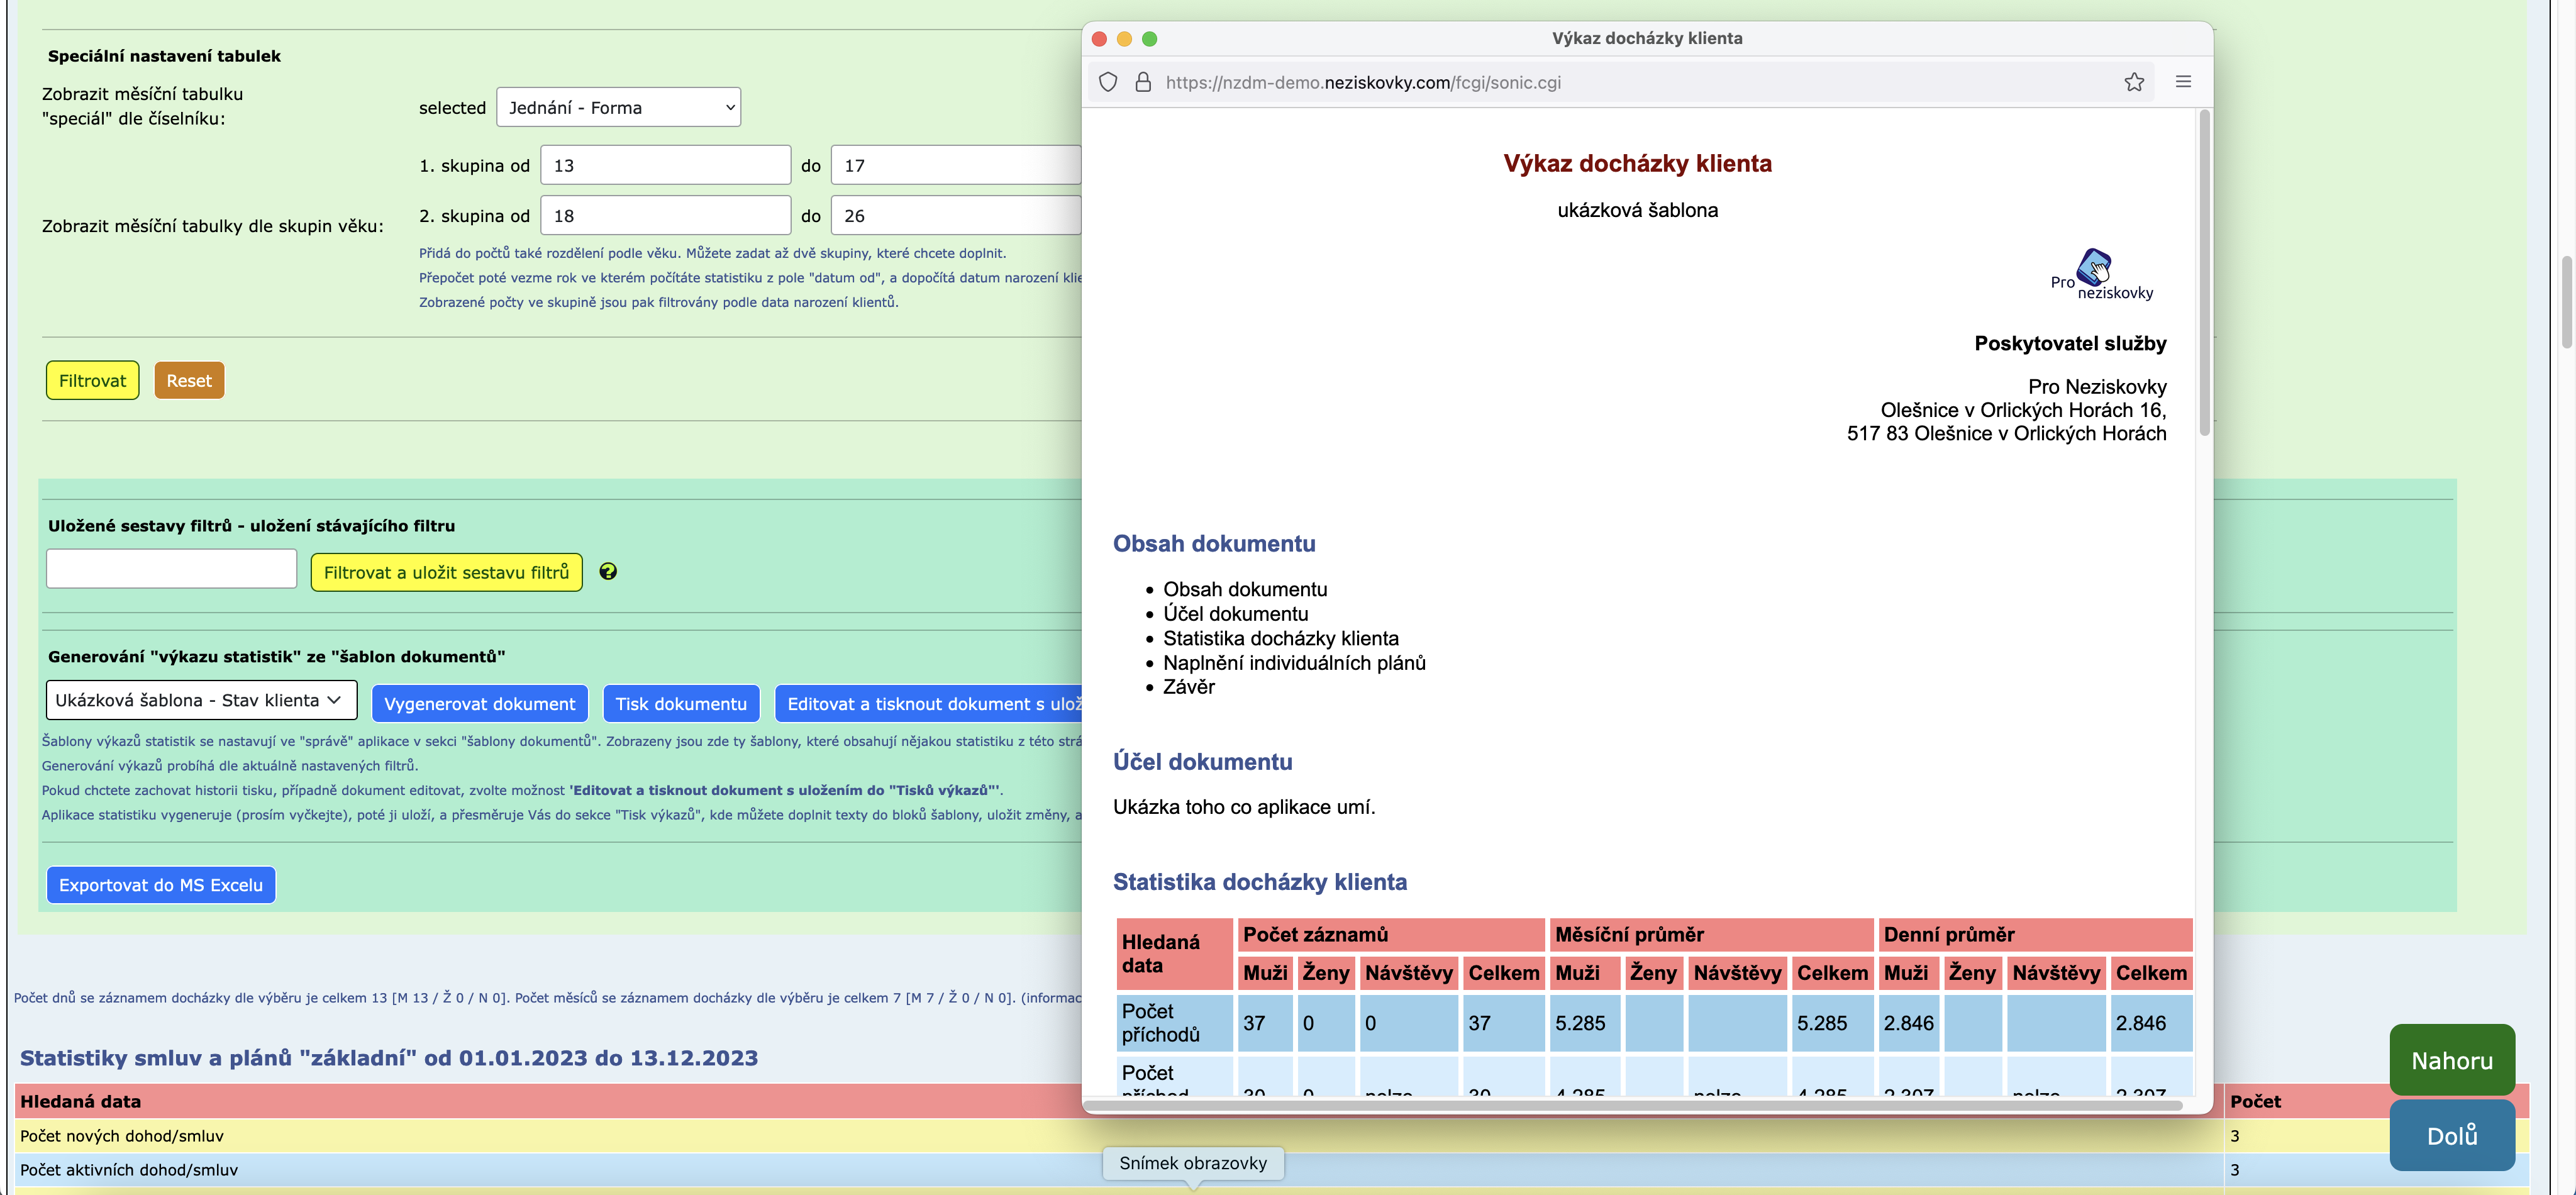Click Vygenerovat dokument button

coord(479,703)
